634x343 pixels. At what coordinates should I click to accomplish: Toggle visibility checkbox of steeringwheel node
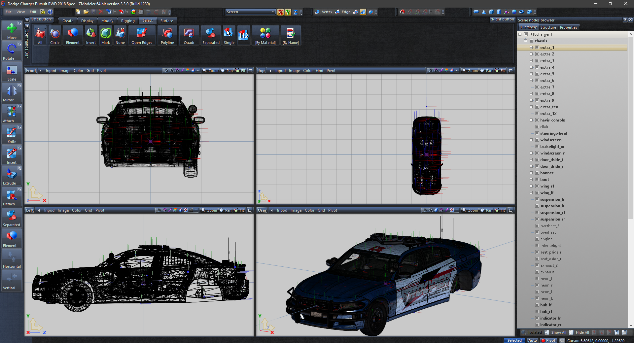[537, 133]
